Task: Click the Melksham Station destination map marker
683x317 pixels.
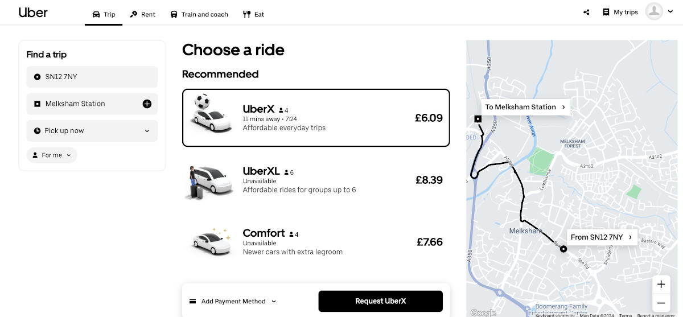Action: [x=478, y=119]
